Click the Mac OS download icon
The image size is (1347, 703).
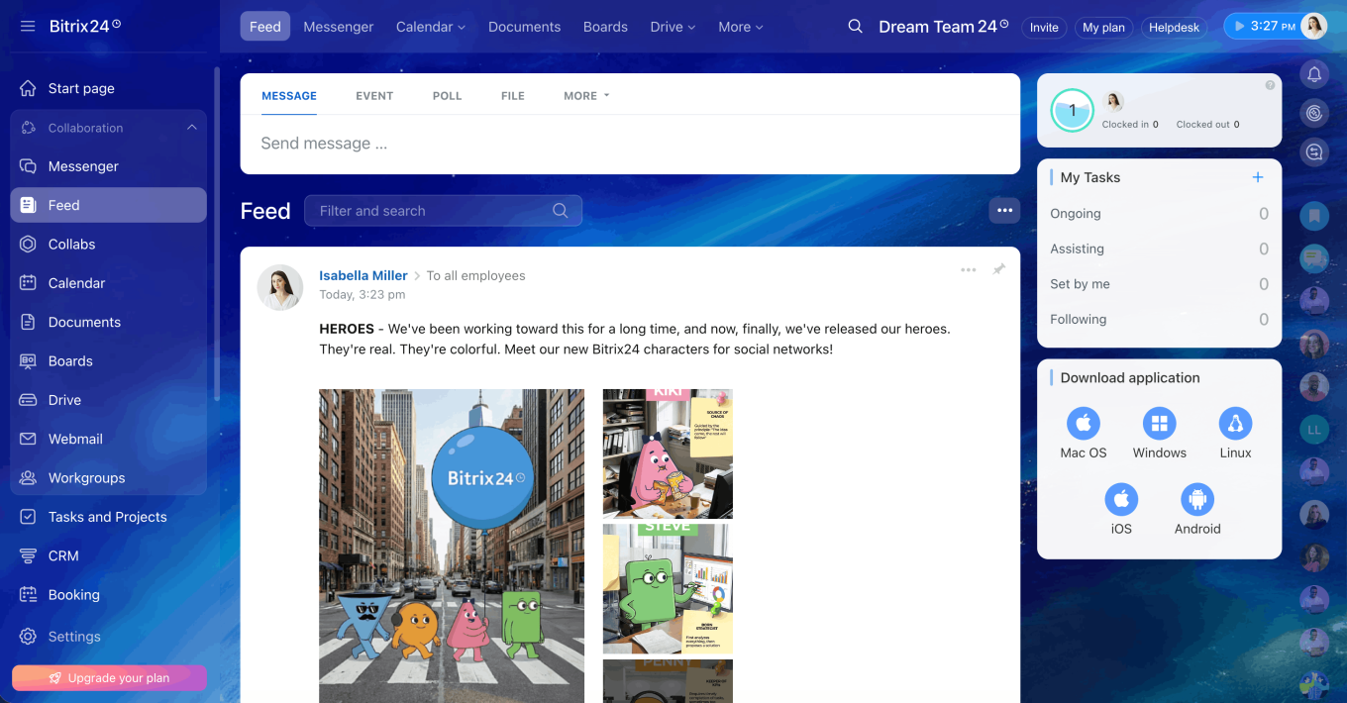[x=1083, y=424]
